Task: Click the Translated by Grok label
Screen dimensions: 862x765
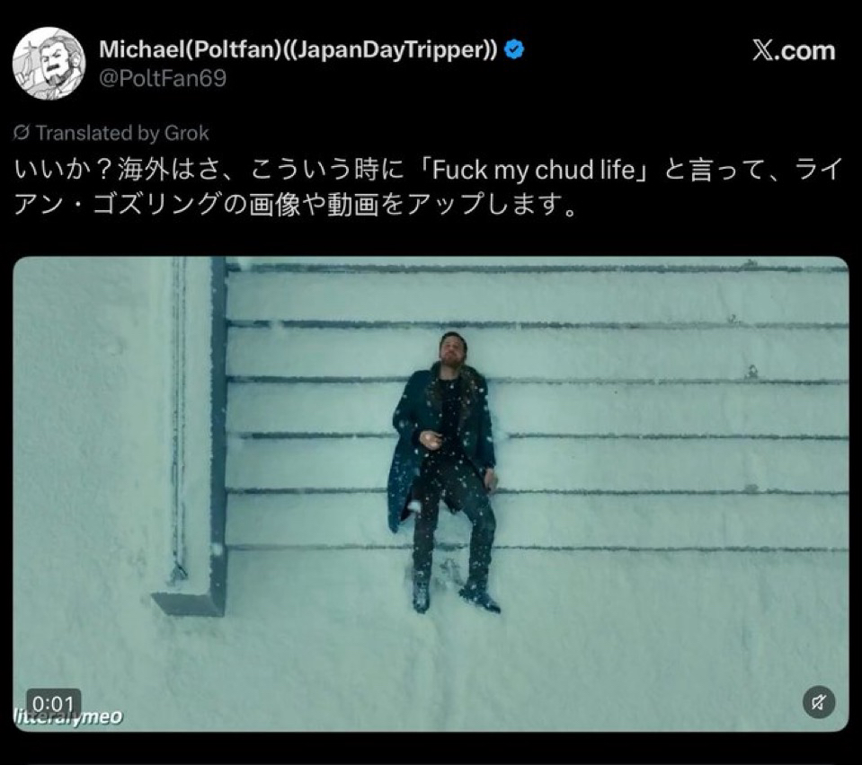Action: coord(122,133)
